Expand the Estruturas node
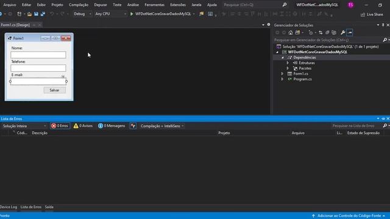Screen dimensions: 390x219 pos(288,63)
